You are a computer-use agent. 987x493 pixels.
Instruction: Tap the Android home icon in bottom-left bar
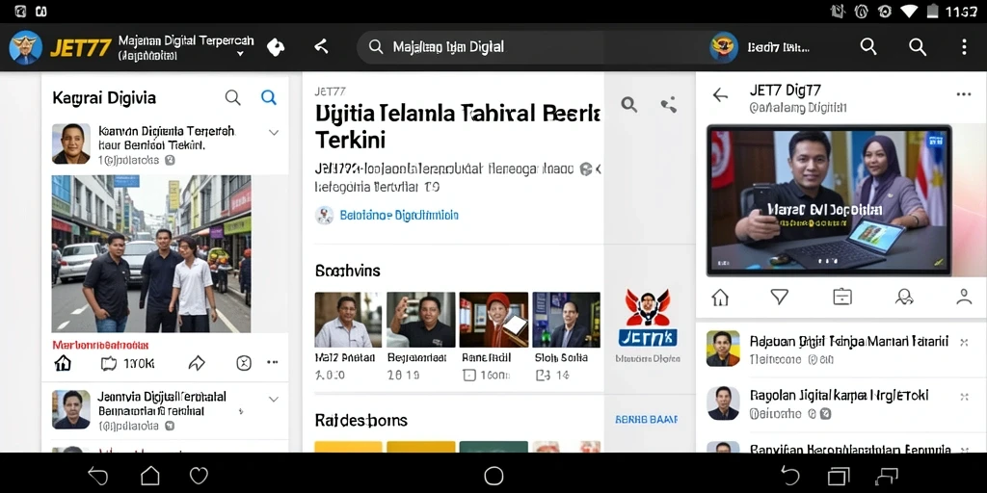point(149,476)
